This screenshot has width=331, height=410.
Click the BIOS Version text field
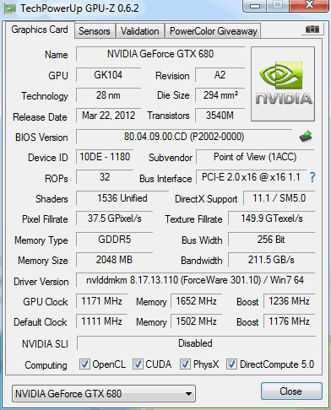[x=184, y=137]
